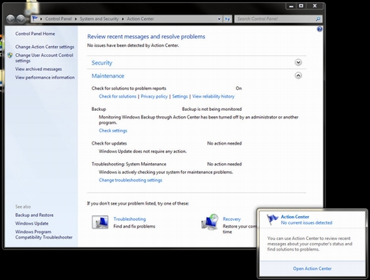370x280 pixels.
Task: Click the Troubleshooting monitor icon
Action: [x=100, y=222]
